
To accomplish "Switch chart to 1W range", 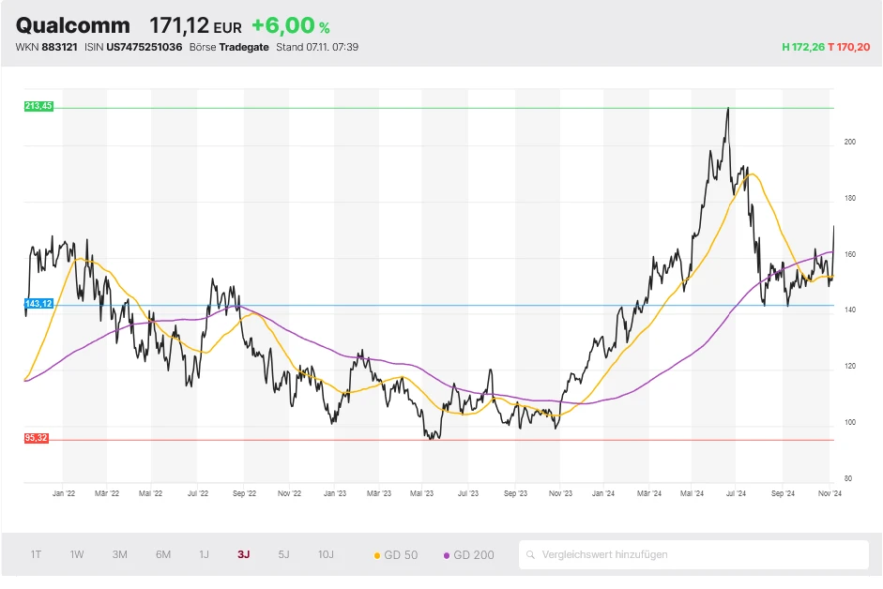I will (x=77, y=554).
